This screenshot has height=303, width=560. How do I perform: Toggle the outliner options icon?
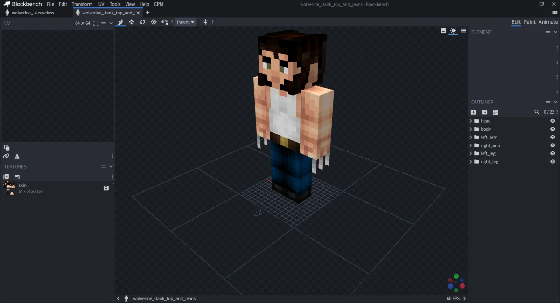point(496,112)
